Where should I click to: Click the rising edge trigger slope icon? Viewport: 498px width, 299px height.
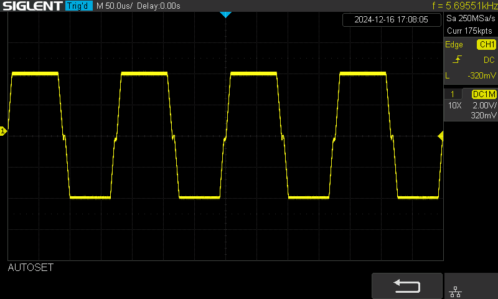tap(457, 60)
